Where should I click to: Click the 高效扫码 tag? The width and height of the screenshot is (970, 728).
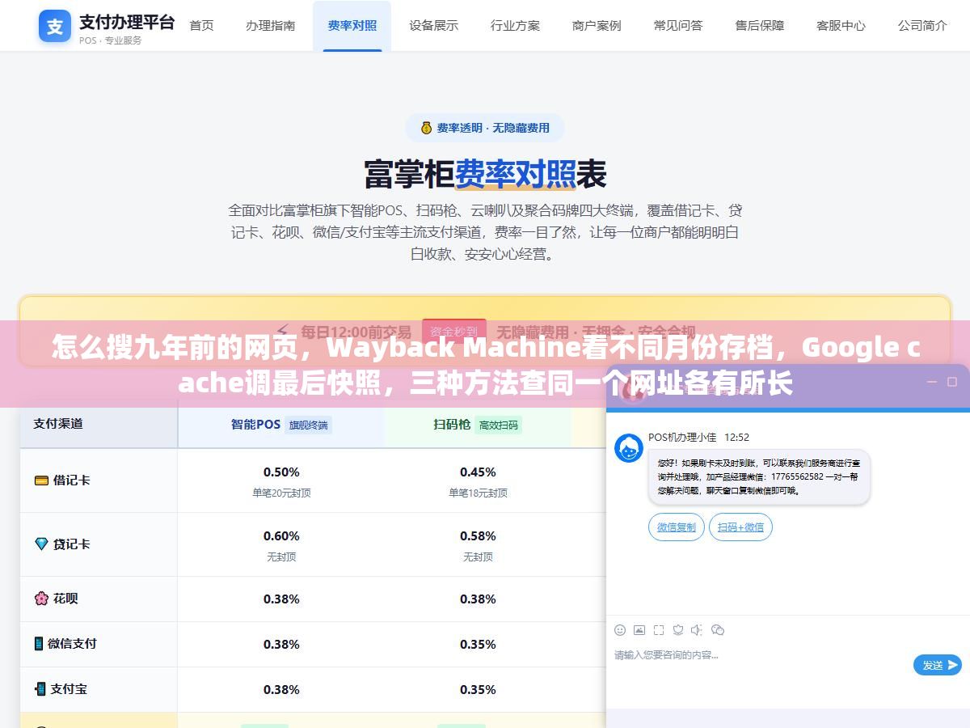499,425
